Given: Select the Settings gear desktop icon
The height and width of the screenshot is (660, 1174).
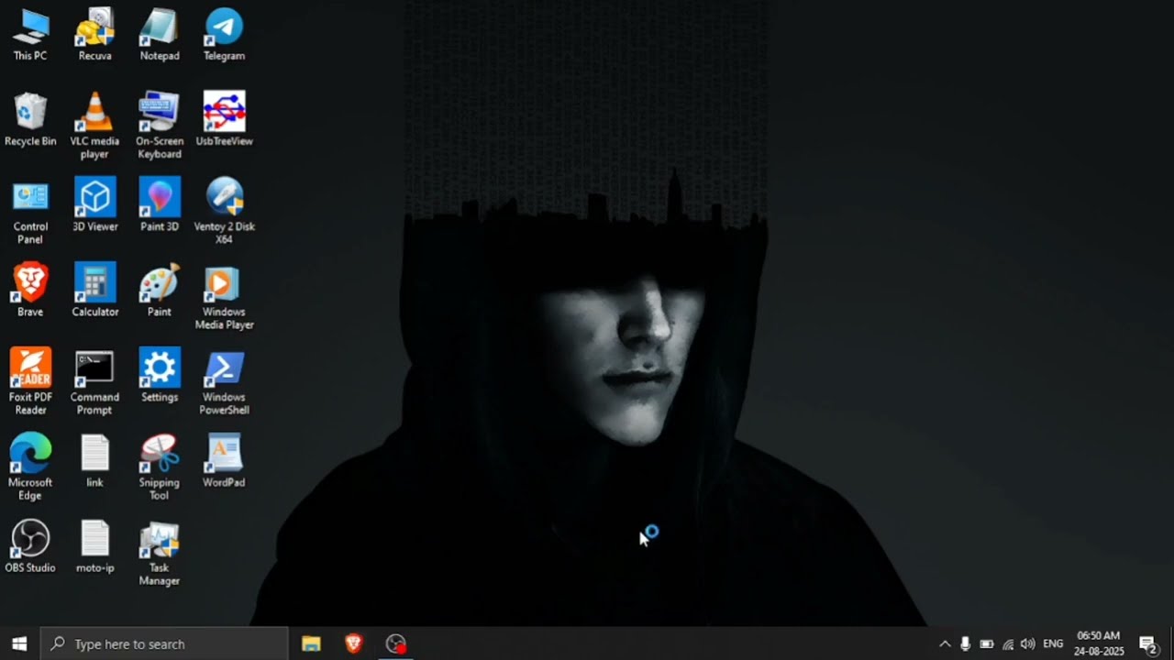Looking at the screenshot, I should click(160, 375).
